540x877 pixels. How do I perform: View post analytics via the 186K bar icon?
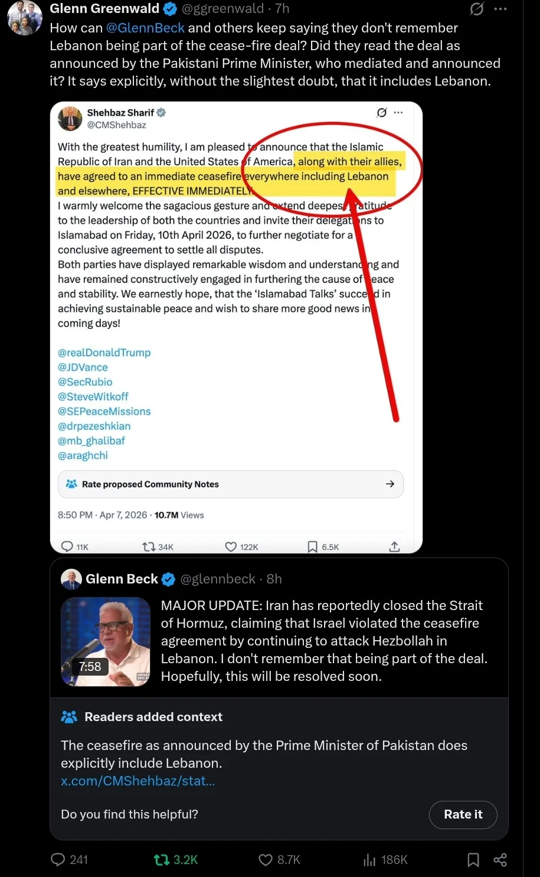point(369,860)
